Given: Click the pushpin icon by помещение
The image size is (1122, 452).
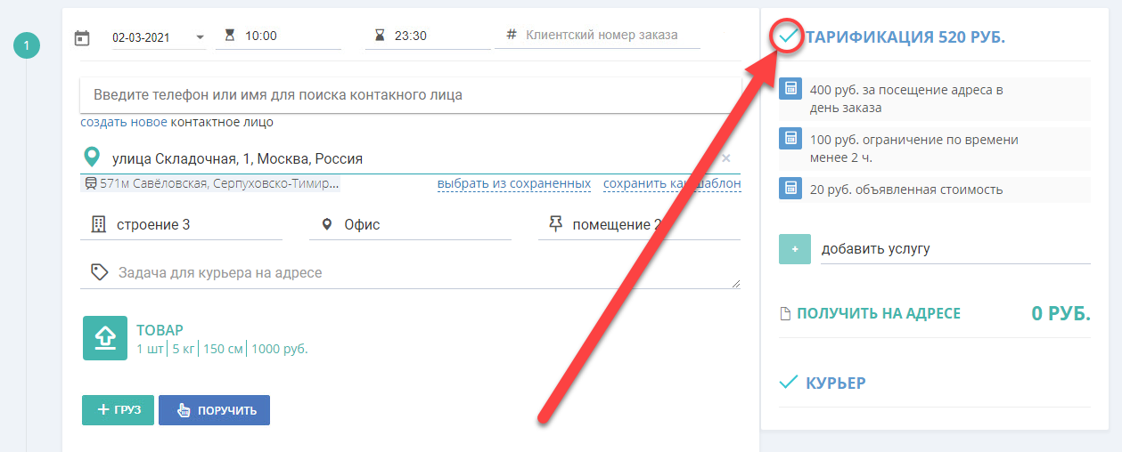Looking at the screenshot, I should coord(555,224).
